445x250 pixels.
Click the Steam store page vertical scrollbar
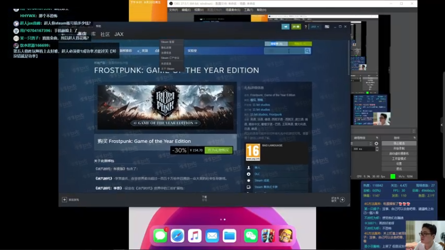point(349,58)
